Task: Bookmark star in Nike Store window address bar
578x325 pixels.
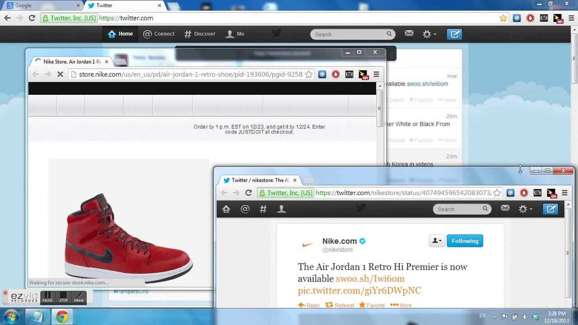Action: coord(309,74)
